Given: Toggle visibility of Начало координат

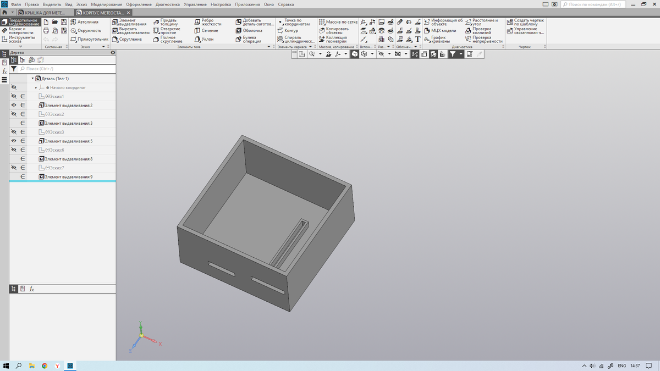Looking at the screenshot, I should 14,87.
